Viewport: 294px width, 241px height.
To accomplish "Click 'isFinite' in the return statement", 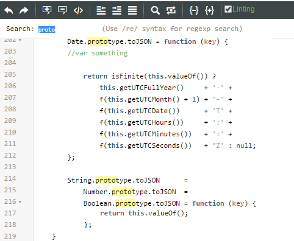I will coord(127,76).
